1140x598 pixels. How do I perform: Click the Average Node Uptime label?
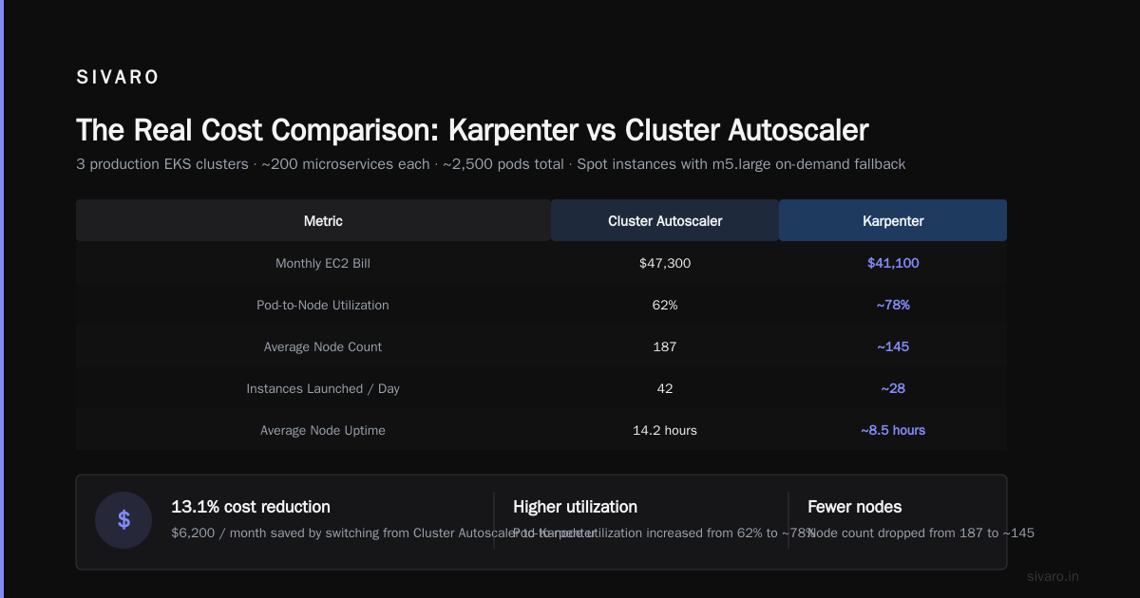[323, 430]
